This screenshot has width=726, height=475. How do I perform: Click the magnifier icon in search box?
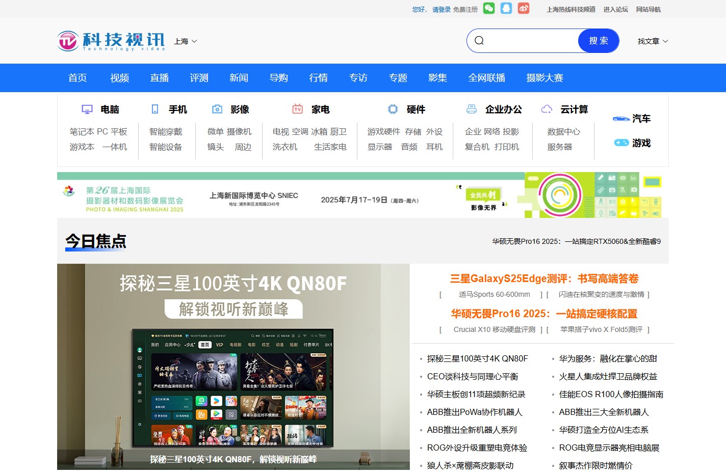coord(479,41)
